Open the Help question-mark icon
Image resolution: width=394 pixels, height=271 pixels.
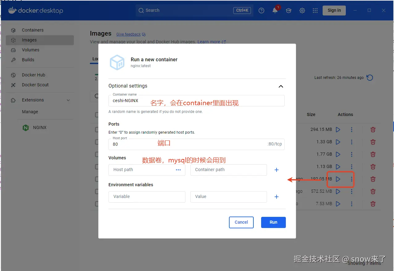point(261,11)
